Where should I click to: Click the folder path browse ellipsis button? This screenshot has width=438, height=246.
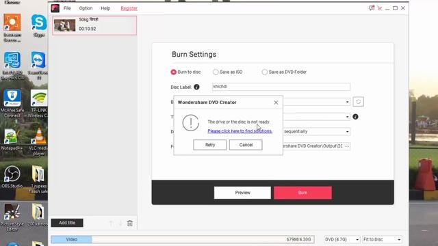coord(347,146)
